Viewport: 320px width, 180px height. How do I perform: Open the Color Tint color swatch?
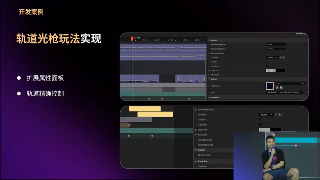tap(275, 70)
